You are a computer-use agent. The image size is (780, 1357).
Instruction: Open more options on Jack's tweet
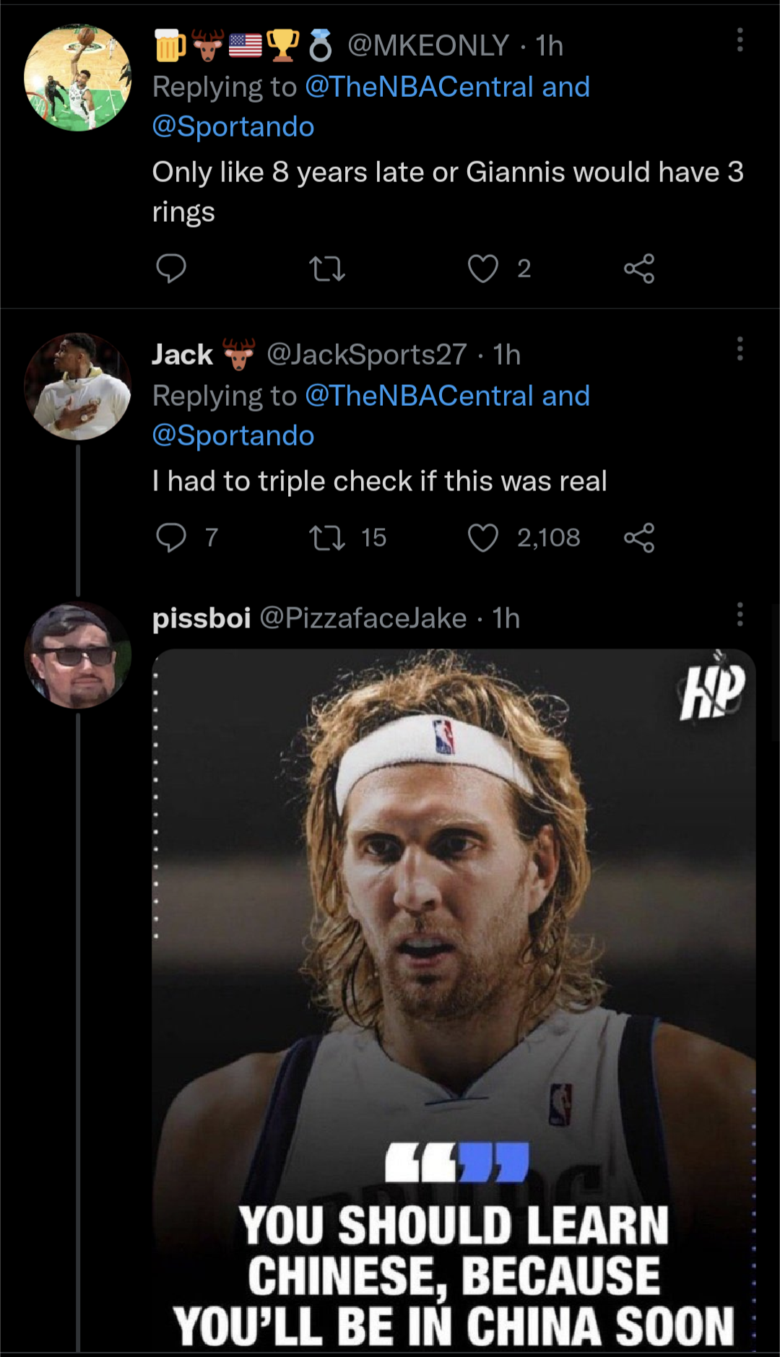pos(740,350)
